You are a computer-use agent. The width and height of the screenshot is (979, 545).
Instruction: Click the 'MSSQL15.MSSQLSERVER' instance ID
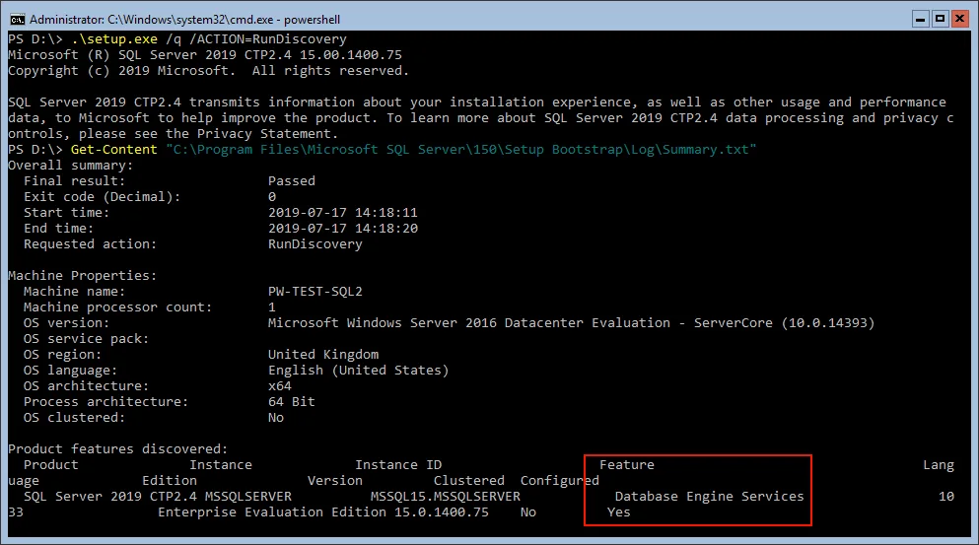(x=446, y=497)
